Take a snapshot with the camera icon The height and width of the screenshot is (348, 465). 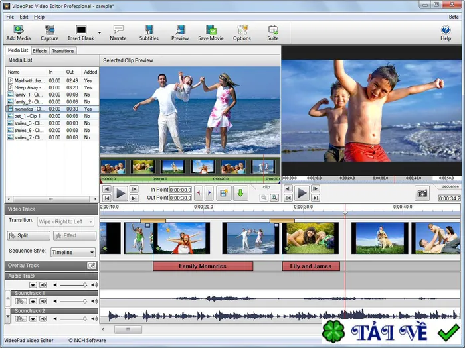[422, 194]
